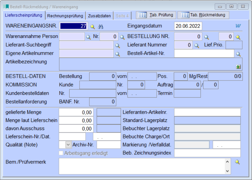Click the Eingangsdatum date field
The height and width of the screenshot is (180, 252).
pyautogui.click(x=188, y=26)
